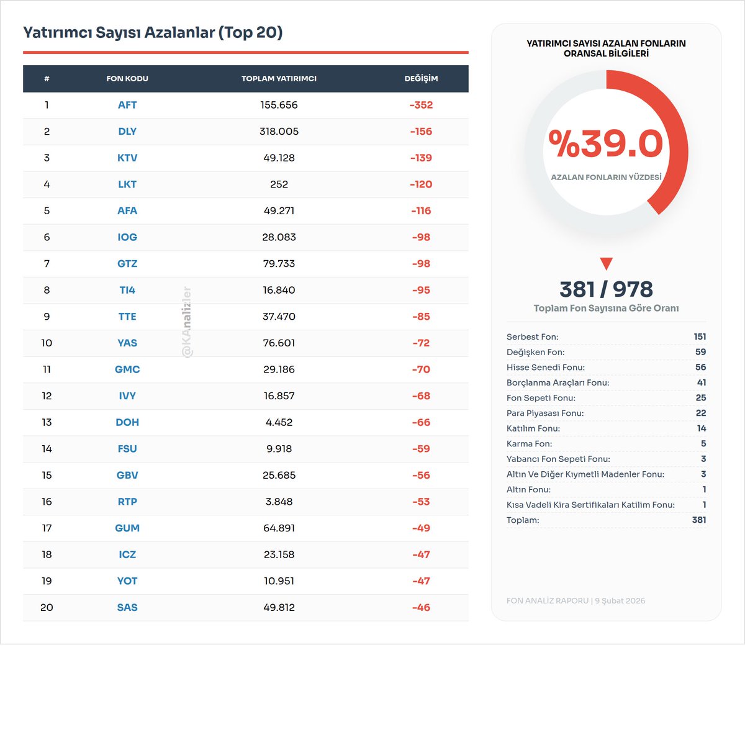Select the DOH fund code
This screenshot has width=745, height=745.
(x=127, y=422)
